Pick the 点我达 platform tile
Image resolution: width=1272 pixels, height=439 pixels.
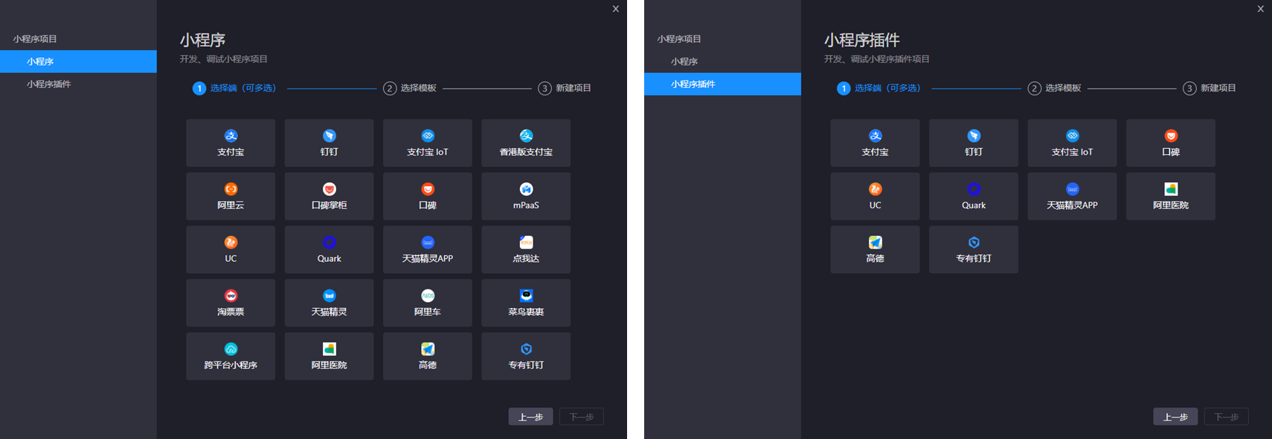pyautogui.click(x=526, y=249)
